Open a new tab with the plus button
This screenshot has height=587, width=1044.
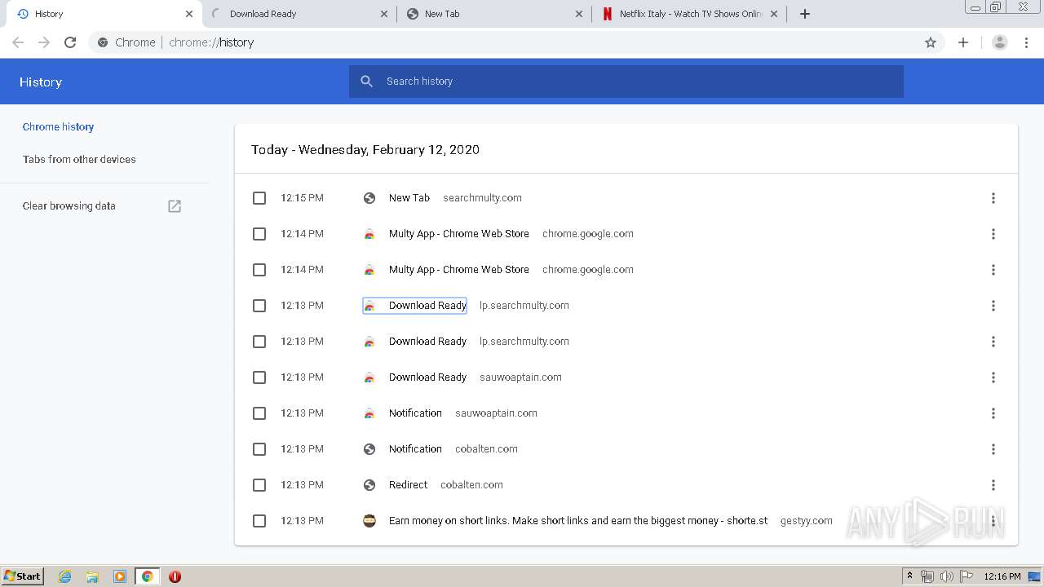(x=805, y=14)
